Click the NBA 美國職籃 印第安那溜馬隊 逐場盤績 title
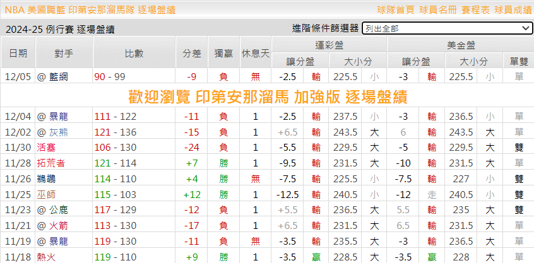This screenshot has height=263, width=534. [90, 10]
